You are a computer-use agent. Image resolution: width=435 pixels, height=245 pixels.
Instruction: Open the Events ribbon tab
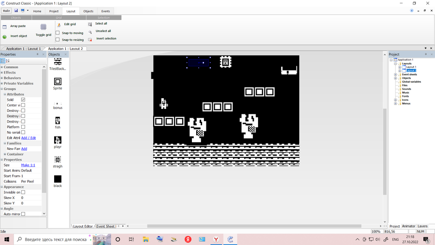(105, 11)
